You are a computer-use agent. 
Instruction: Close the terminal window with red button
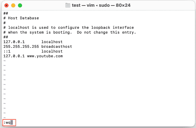(6, 6)
